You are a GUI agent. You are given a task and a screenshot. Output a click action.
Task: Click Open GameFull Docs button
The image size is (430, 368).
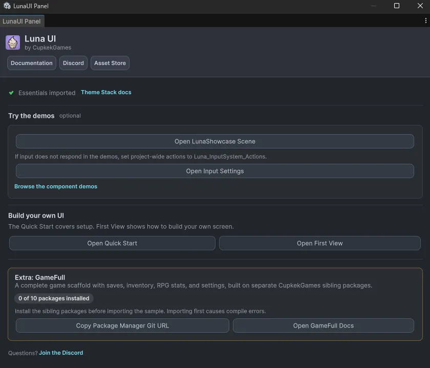click(x=324, y=326)
